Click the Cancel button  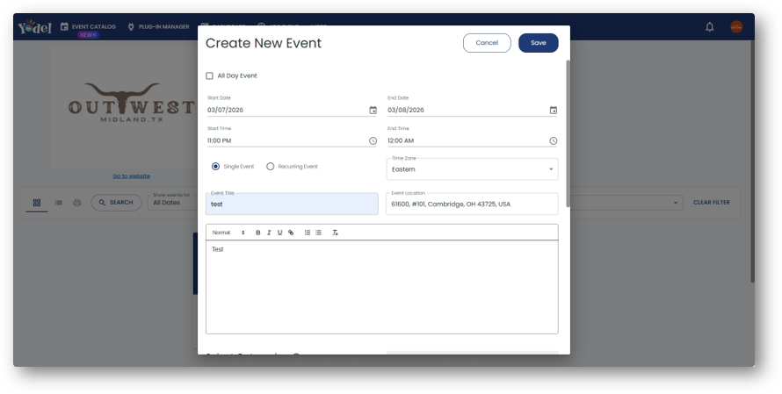(487, 43)
